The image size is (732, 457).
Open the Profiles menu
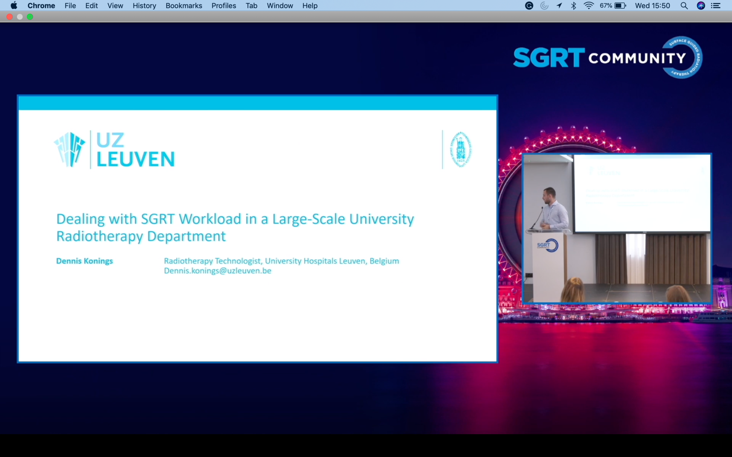(224, 6)
